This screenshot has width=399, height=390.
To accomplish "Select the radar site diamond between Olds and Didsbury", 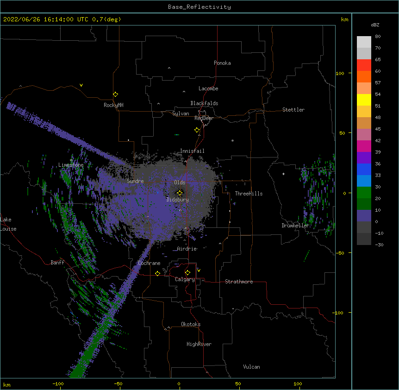I will click(180, 193).
